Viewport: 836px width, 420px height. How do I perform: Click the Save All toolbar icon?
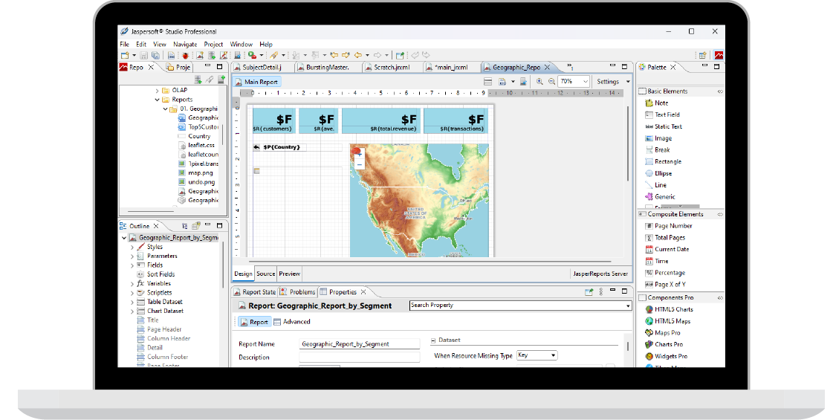156,55
